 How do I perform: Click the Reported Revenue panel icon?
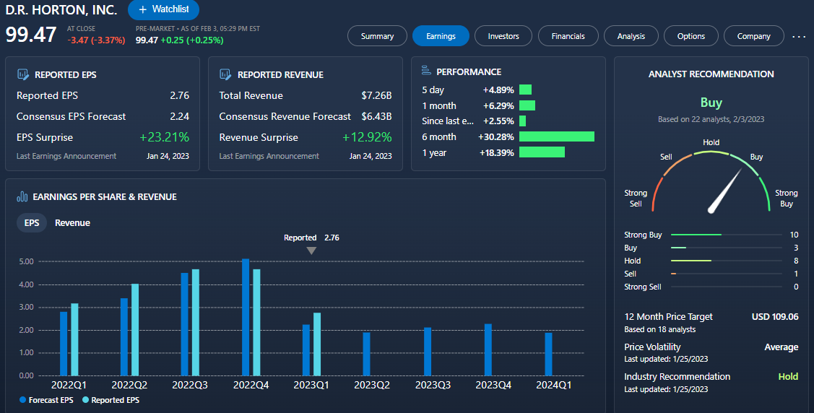click(x=225, y=74)
